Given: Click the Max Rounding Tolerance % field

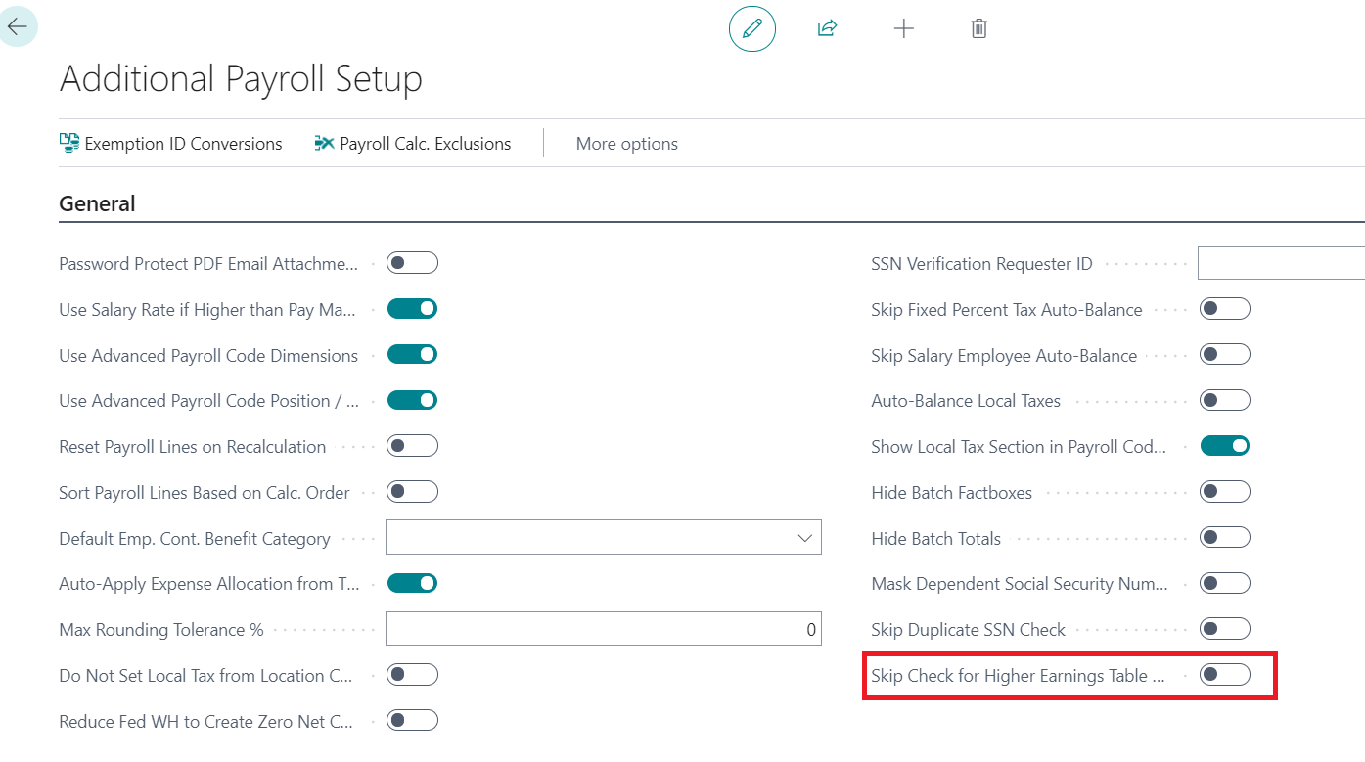Looking at the screenshot, I should pyautogui.click(x=604, y=629).
